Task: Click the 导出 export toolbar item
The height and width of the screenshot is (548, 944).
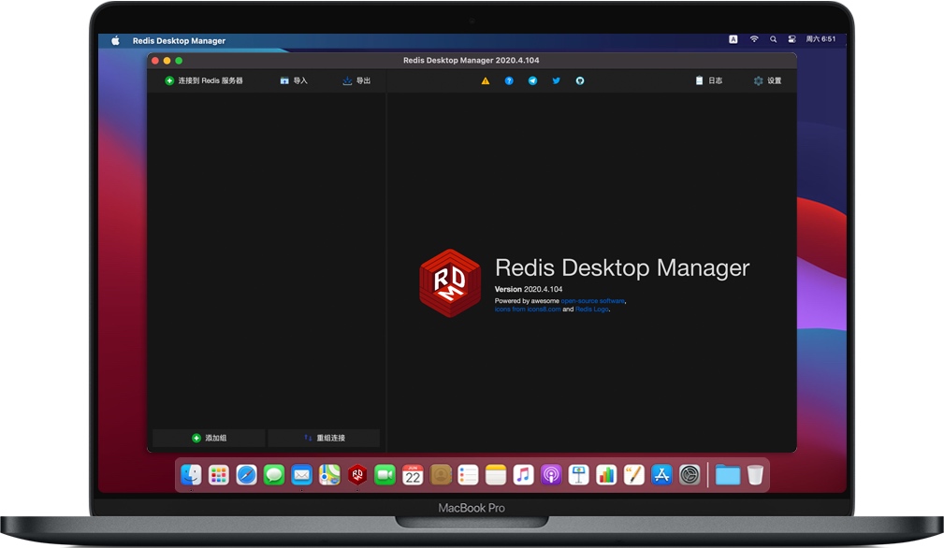Action: click(x=355, y=80)
